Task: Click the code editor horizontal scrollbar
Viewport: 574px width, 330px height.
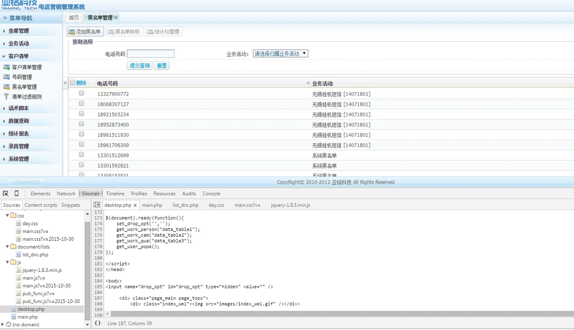Action: (342, 314)
